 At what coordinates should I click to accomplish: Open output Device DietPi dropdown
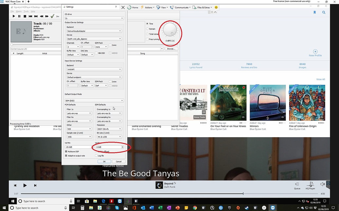(x=94, y=39)
